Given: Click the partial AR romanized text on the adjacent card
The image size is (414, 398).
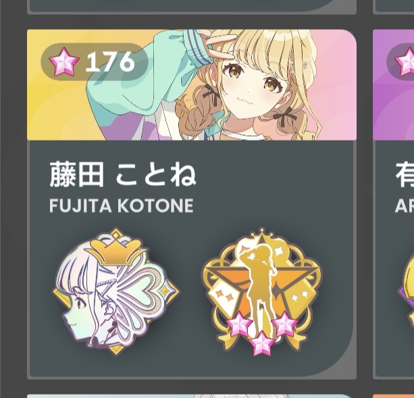Looking at the screenshot, I should (405, 205).
